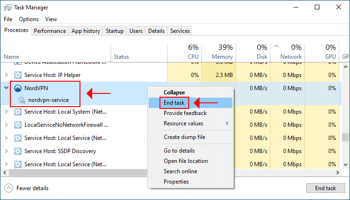Collapse the NordVPN process group

(7, 88)
